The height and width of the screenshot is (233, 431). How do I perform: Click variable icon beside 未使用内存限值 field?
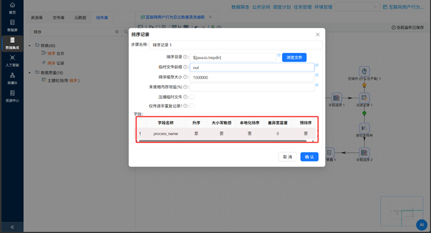click(x=317, y=85)
